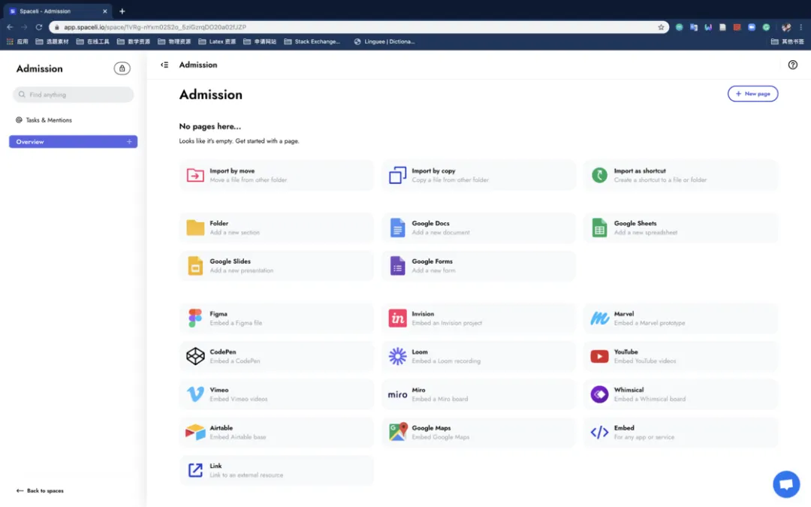Open Tasks & Mentions
Viewport: 811px width, 507px height.
(44, 120)
